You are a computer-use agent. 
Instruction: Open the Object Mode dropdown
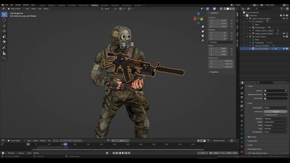(15, 9)
